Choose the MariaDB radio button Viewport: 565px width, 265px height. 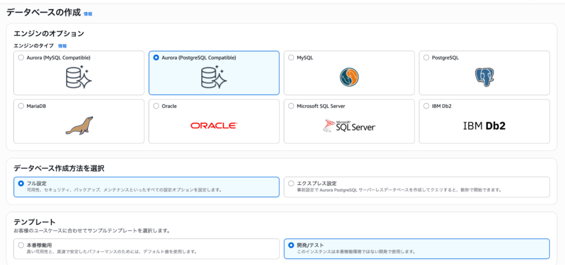tap(21, 105)
